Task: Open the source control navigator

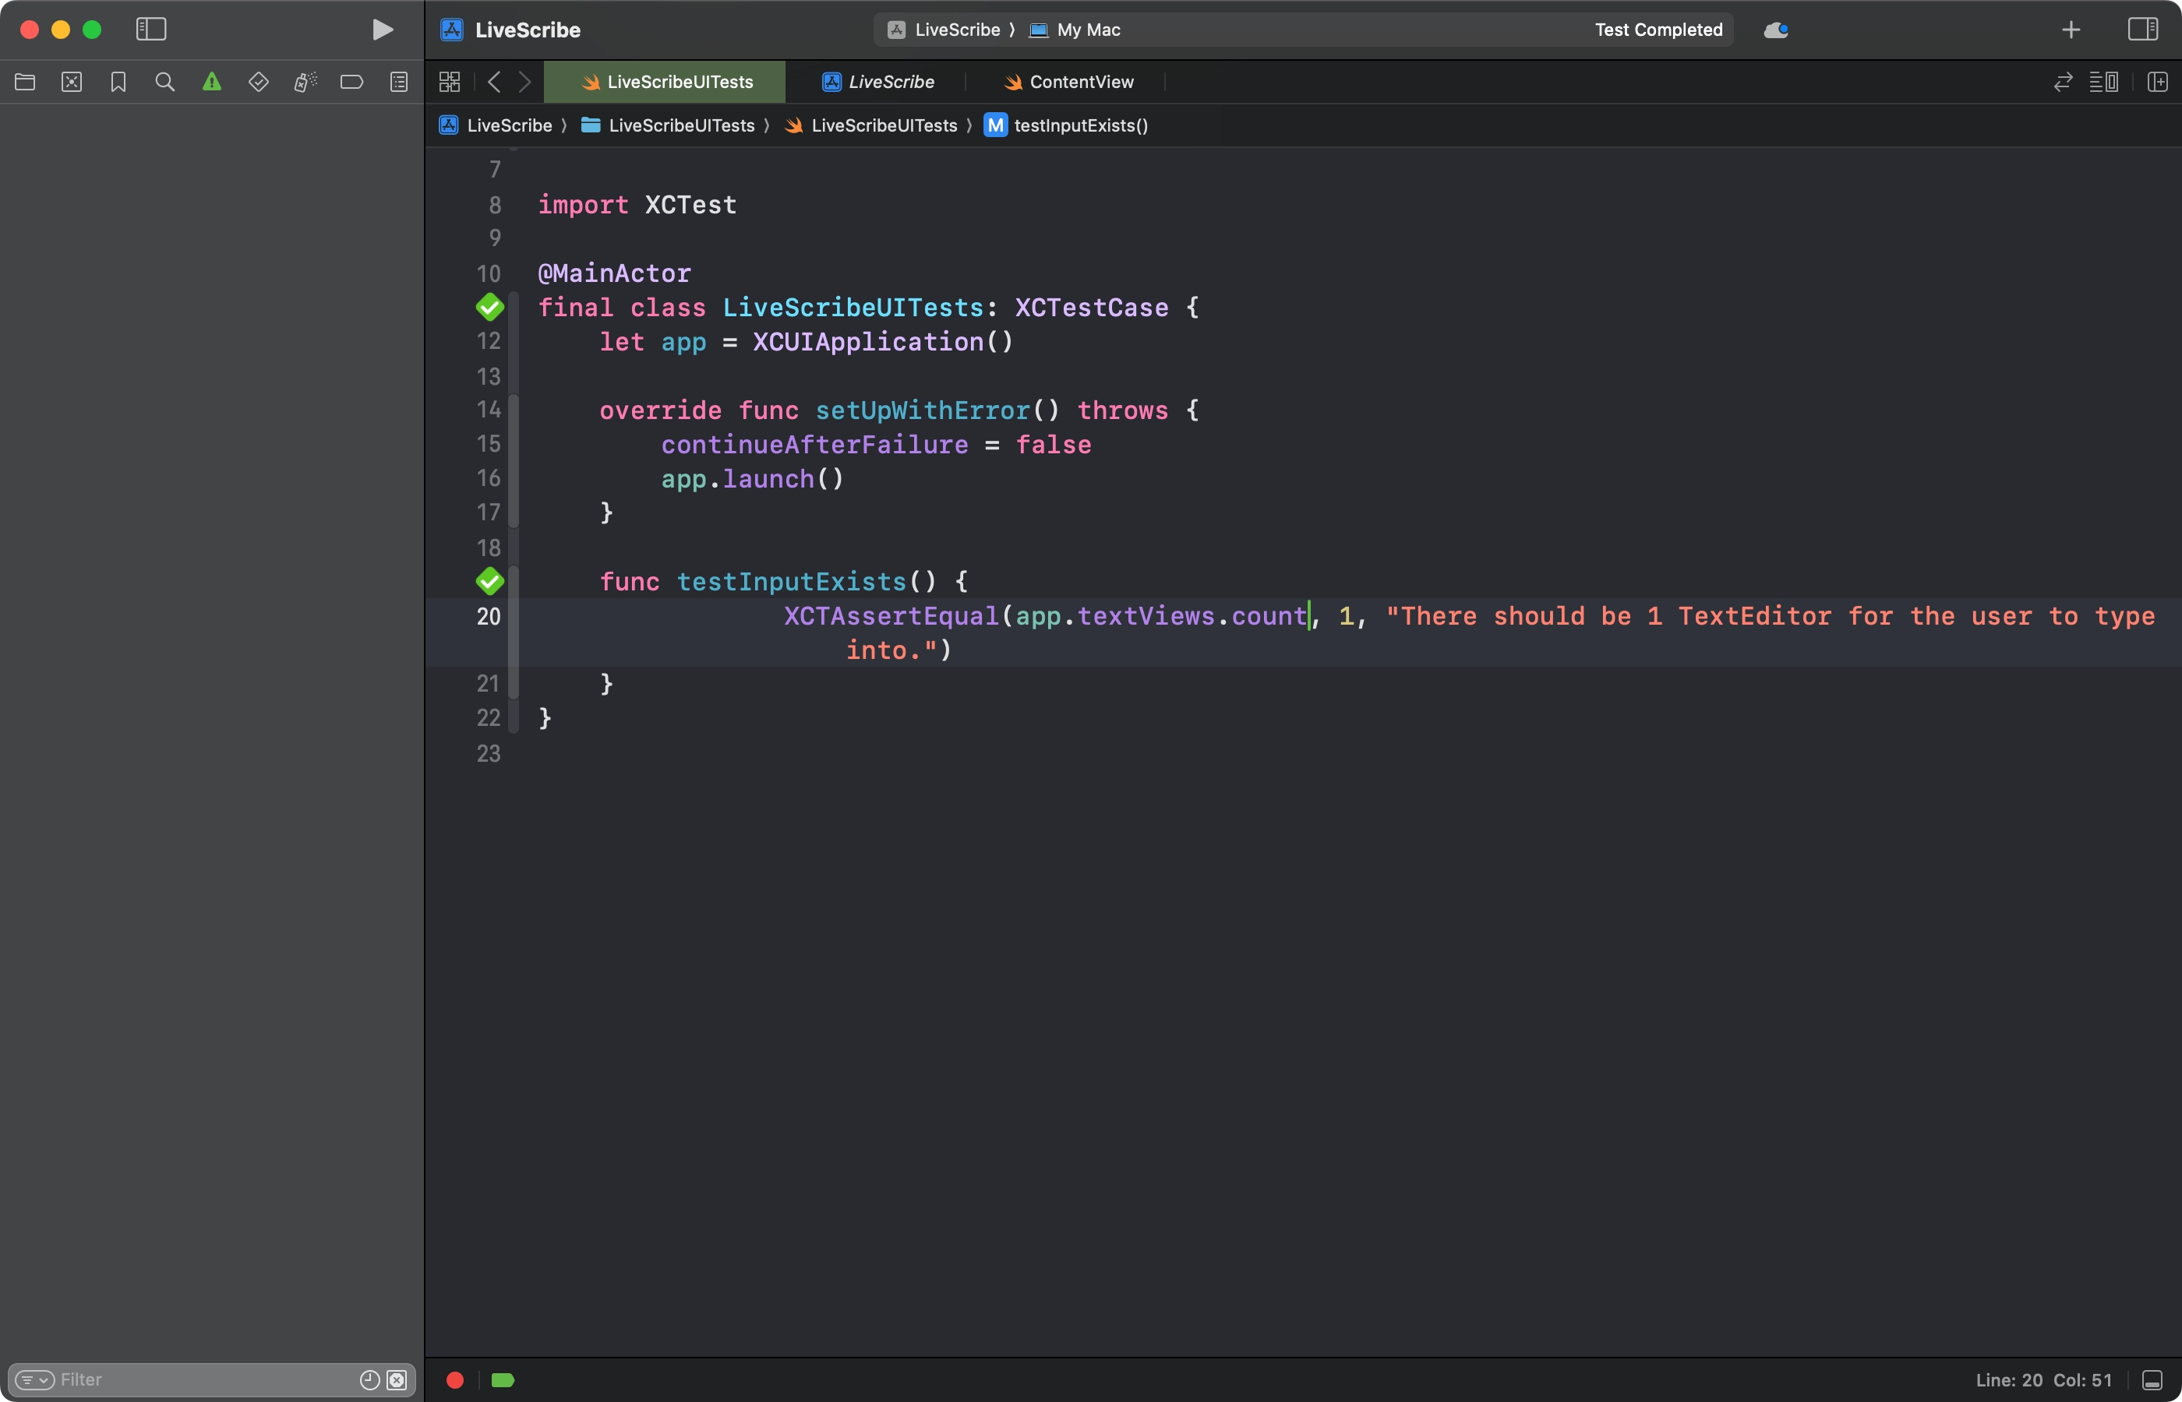Action: tap(72, 82)
